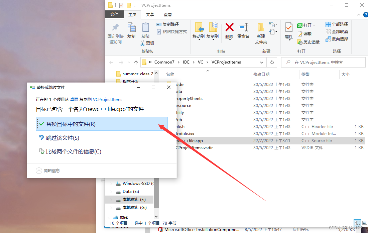Click IDE in the address path
The height and width of the screenshot is (233, 368).
186,62
